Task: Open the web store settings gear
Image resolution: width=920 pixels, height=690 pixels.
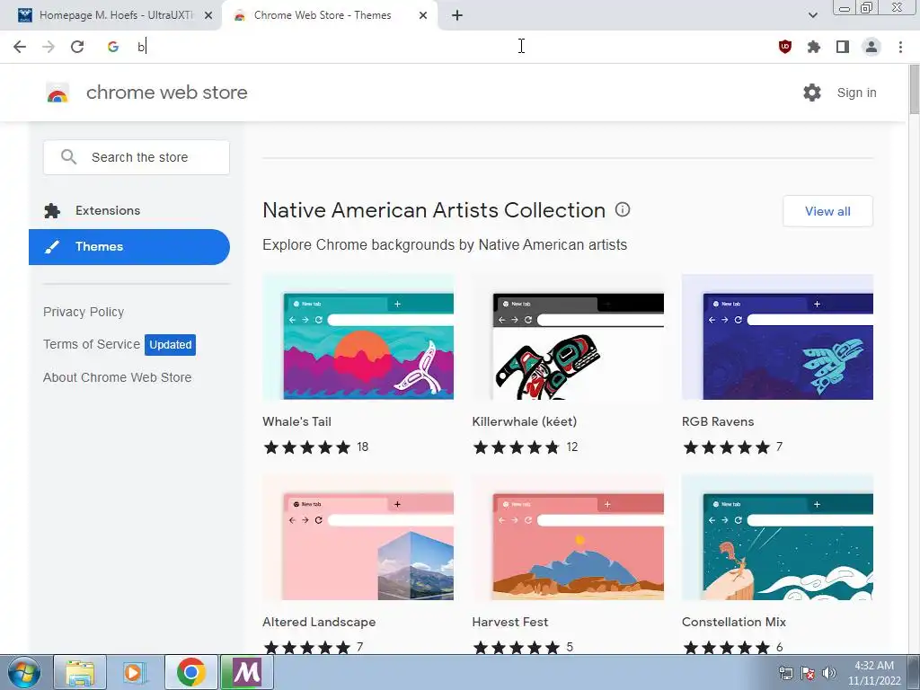Action: point(812,93)
